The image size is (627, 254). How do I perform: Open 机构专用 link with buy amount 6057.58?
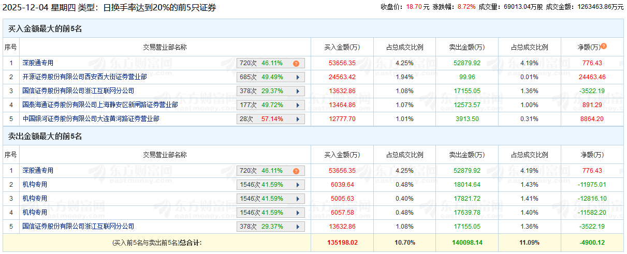click(x=35, y=213)
